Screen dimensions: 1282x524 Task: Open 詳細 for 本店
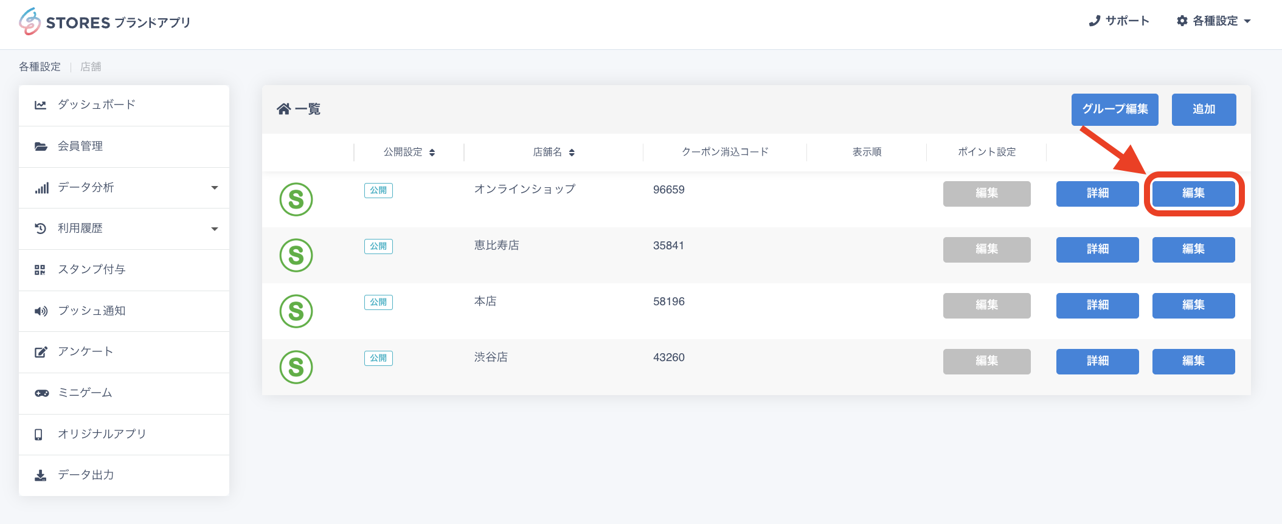pos(1098,306)
